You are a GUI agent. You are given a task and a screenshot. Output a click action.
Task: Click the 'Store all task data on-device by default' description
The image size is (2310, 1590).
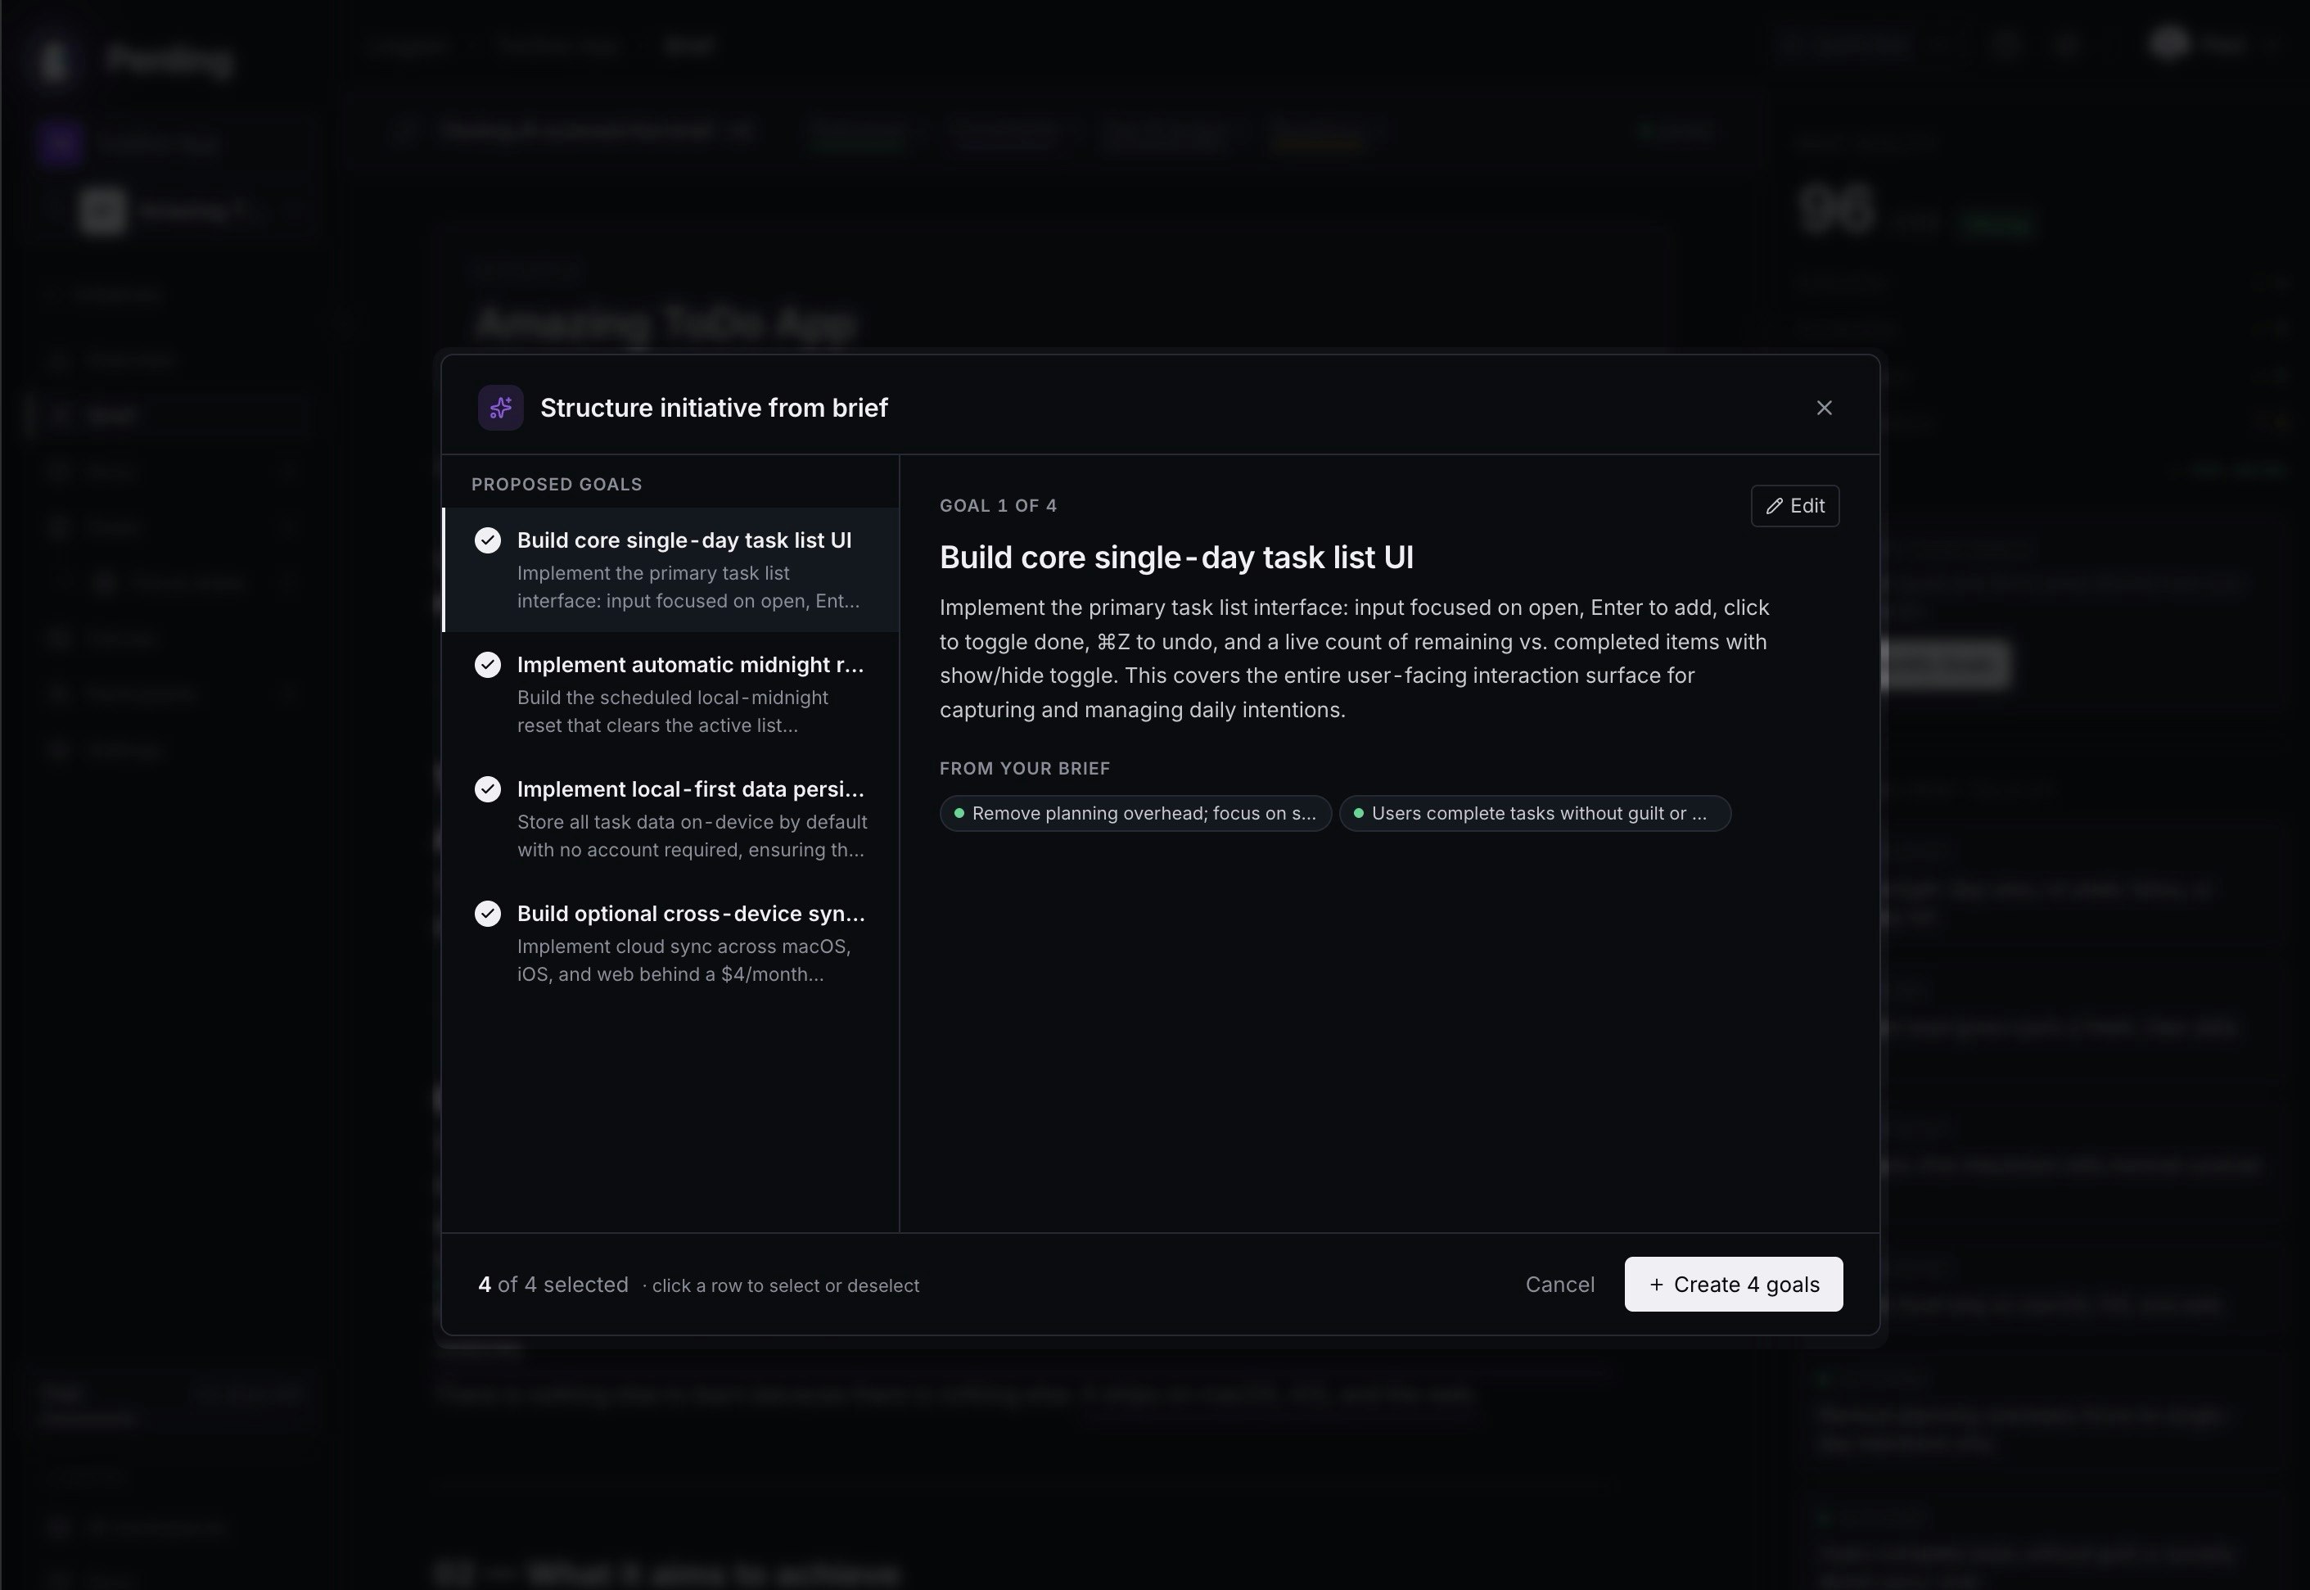(693, 836)
